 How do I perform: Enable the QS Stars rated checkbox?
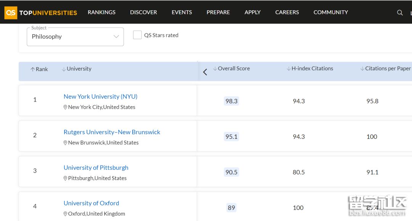[137, 35]
